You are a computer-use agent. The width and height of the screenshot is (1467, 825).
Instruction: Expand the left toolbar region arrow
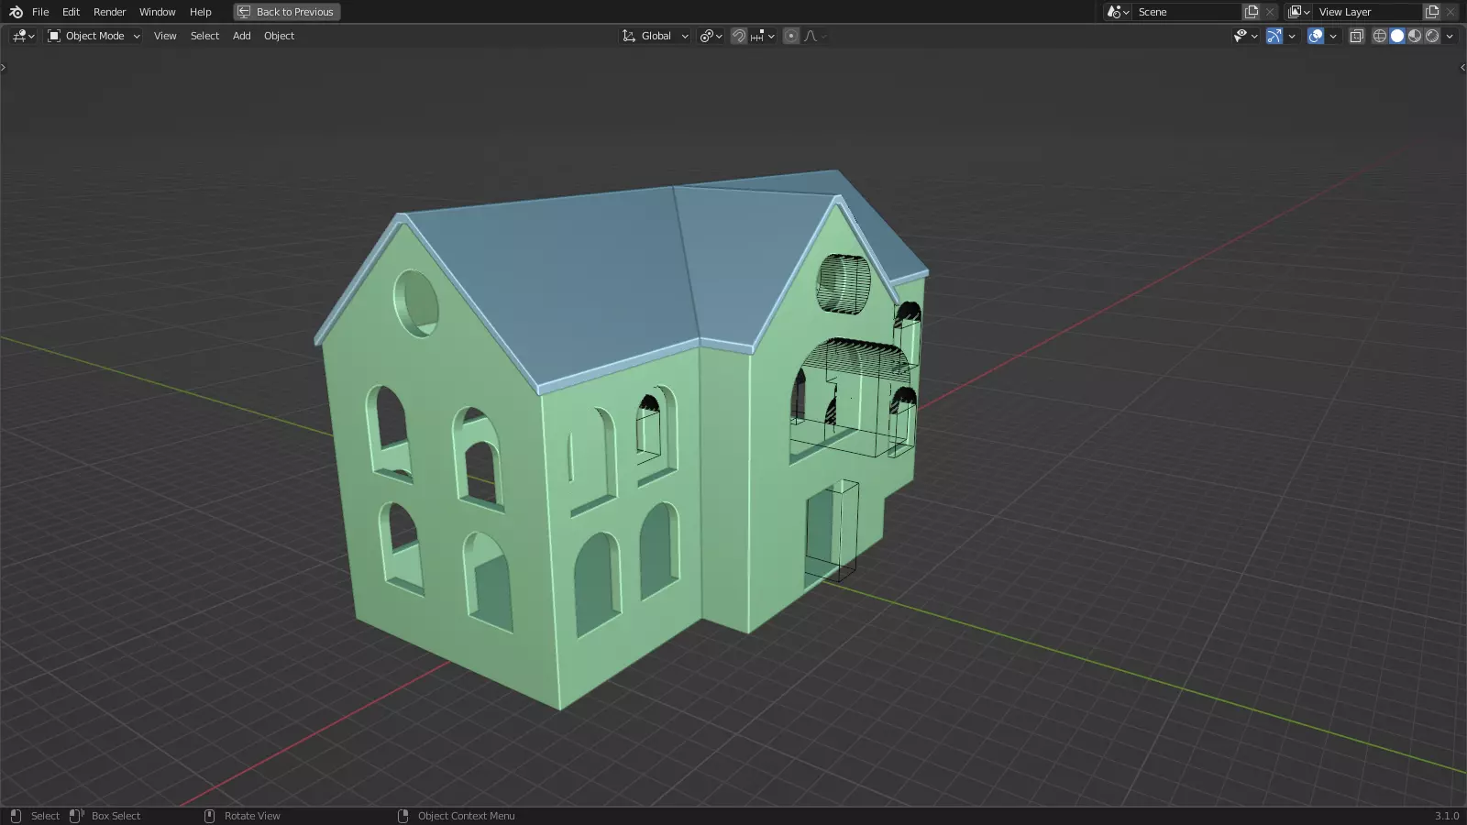[x=4, y=67]
